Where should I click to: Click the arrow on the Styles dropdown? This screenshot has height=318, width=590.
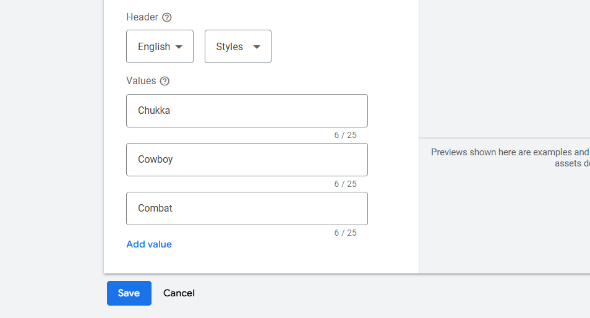[257, 47]
